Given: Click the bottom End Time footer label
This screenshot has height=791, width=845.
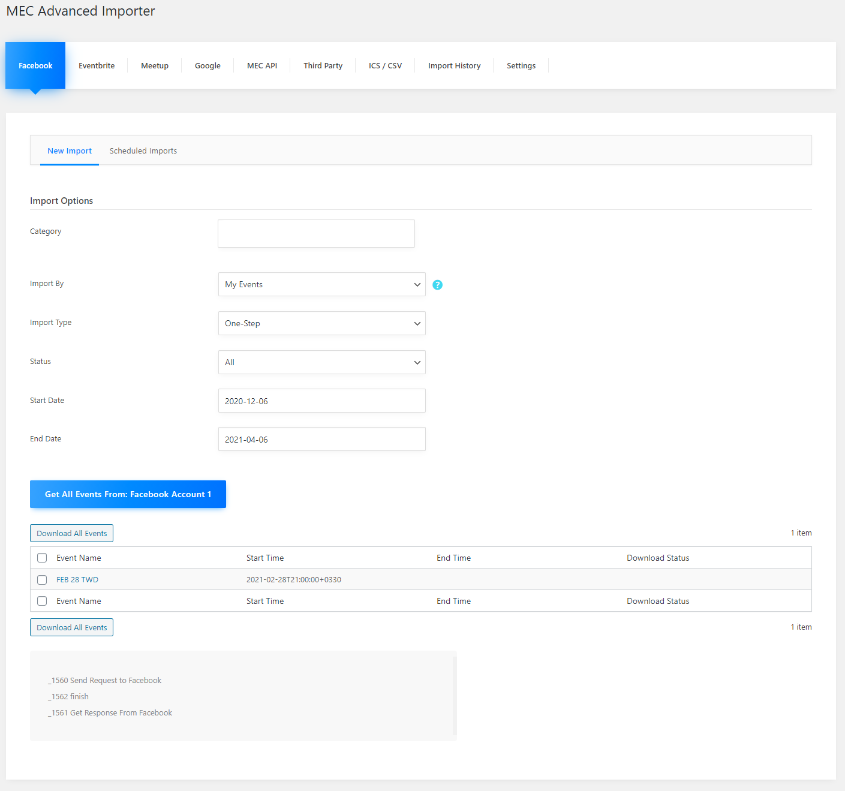Looking at the screenshot, I should pos(453,601).
